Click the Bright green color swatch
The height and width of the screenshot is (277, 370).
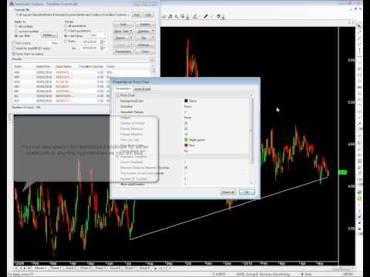[x=186, y=139]
